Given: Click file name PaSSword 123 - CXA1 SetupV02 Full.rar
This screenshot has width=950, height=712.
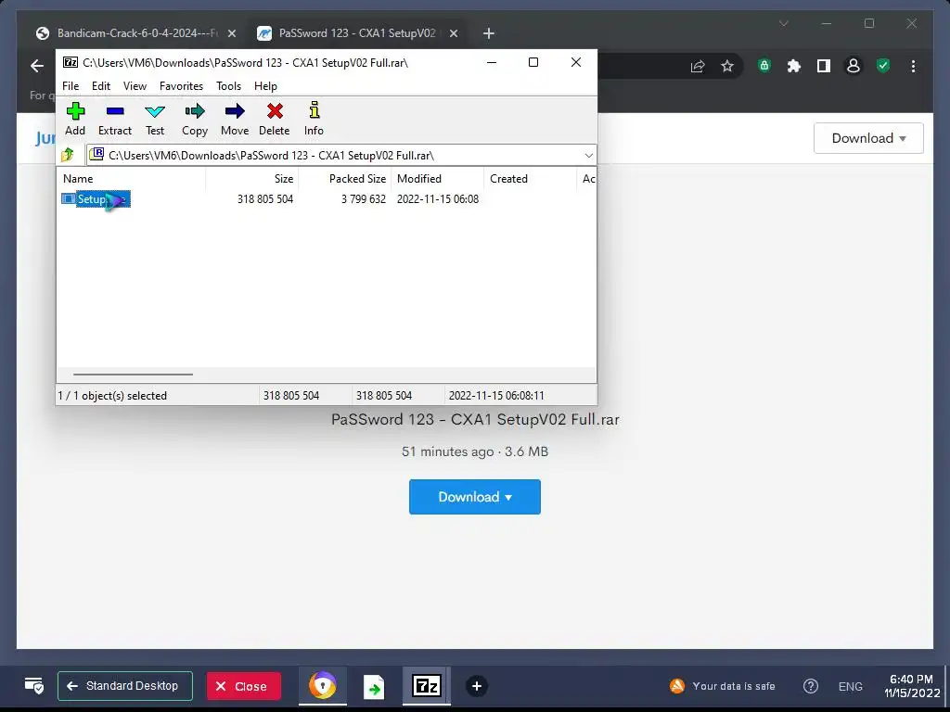Looking at the screenshot, I should pos(475,420).
